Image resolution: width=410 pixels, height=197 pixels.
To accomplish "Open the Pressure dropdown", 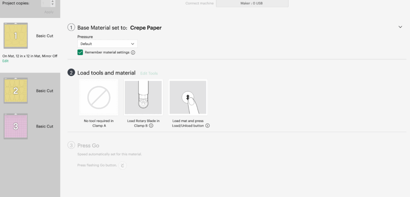I will tap(107, 44).
